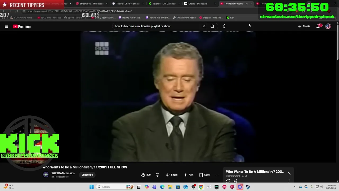
Task: Dislike the video with thumbs down
Action: click(x=158, y=175)
